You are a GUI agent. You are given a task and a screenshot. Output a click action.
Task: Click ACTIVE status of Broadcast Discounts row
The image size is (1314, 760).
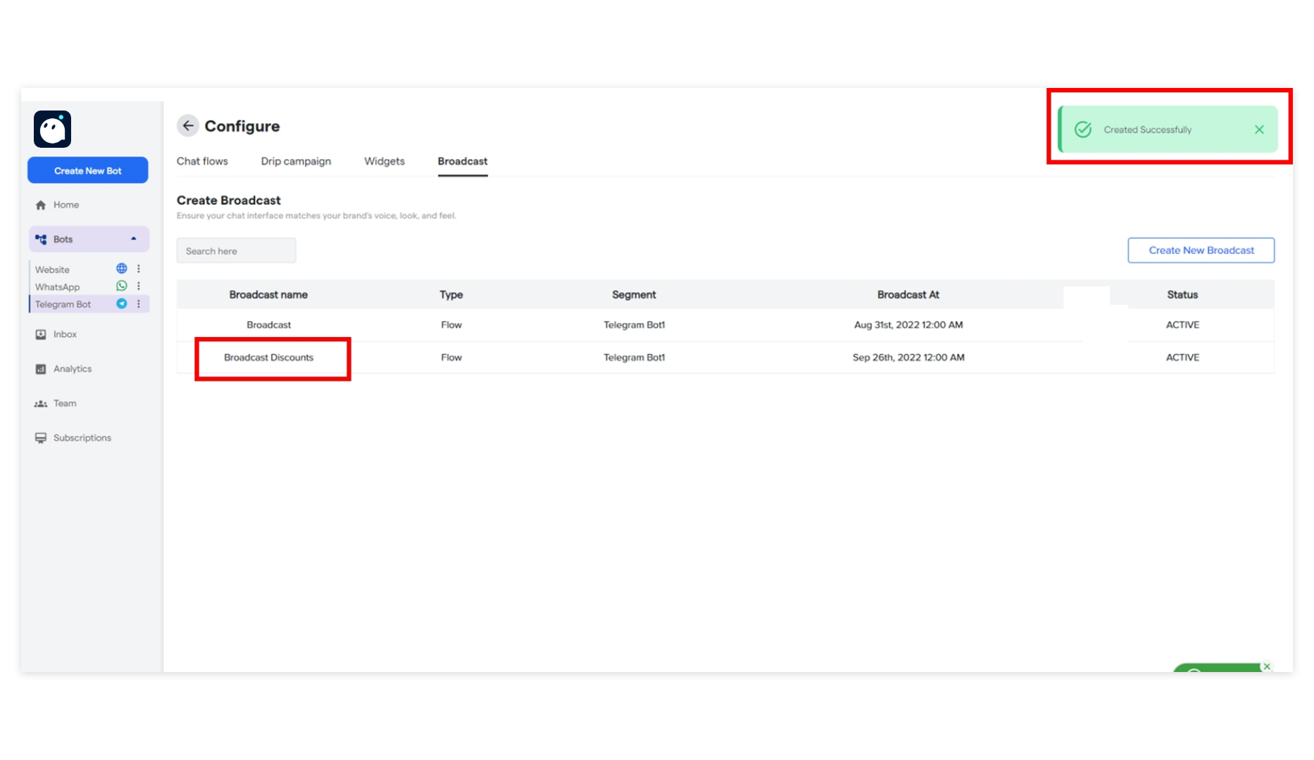point(1182,357)
